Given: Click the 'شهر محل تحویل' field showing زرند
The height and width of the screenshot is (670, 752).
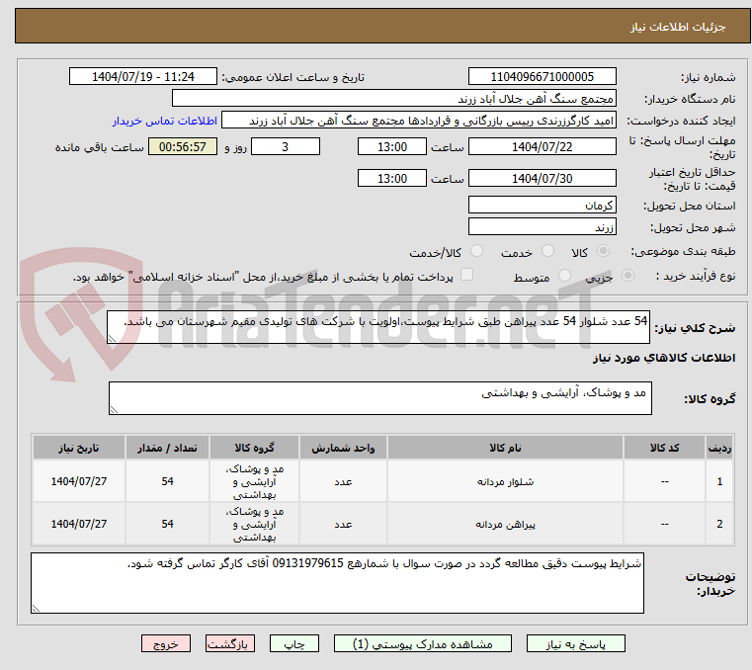Looking at the screenshot, I should (x=542, y=227).
